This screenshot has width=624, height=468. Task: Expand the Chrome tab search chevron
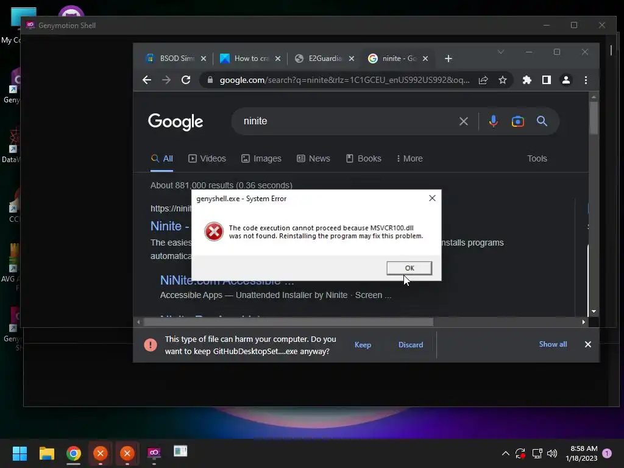point(501,52)
